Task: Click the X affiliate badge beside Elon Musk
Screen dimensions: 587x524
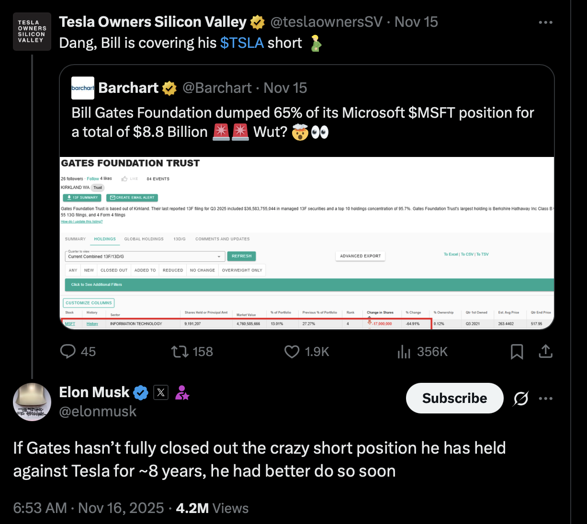Action: coord(161,393)
